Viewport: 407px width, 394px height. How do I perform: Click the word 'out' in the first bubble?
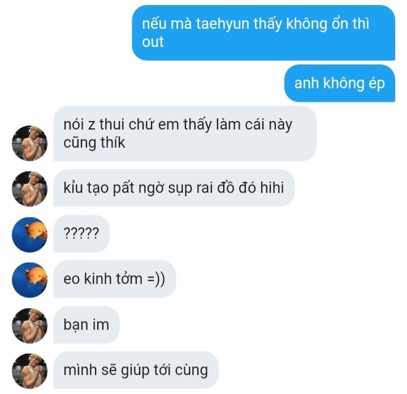(153, 42)
